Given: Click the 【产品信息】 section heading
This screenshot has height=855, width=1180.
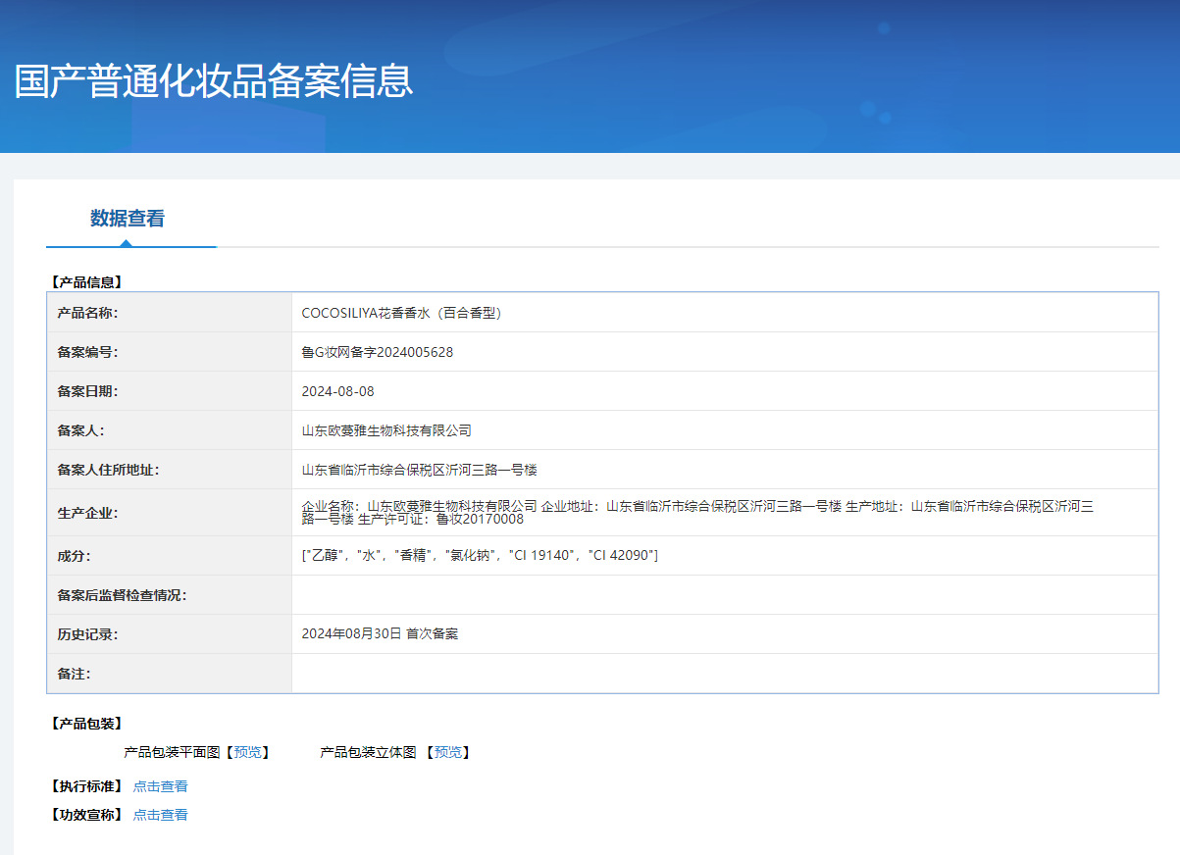Looking at the screenshot, I should [86, 282].
